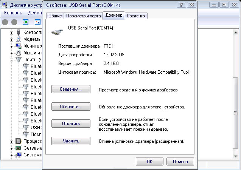Switch to the Общие tab
Image resolution: width=241 pixels, height=170 pixels.
[54, 16]
